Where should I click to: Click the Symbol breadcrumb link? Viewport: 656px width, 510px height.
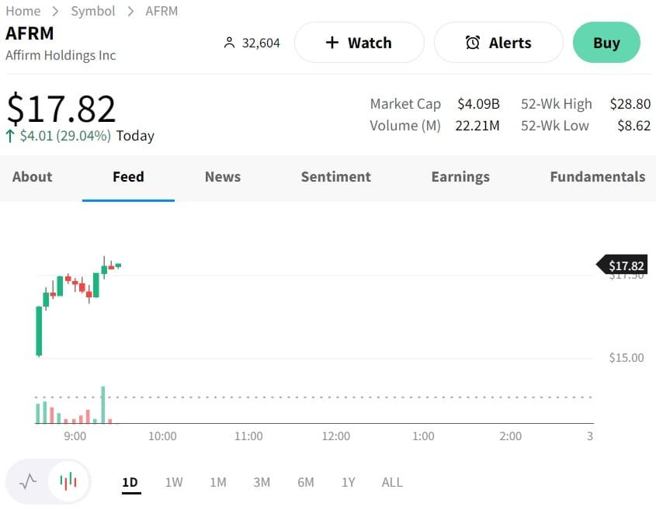93,11
